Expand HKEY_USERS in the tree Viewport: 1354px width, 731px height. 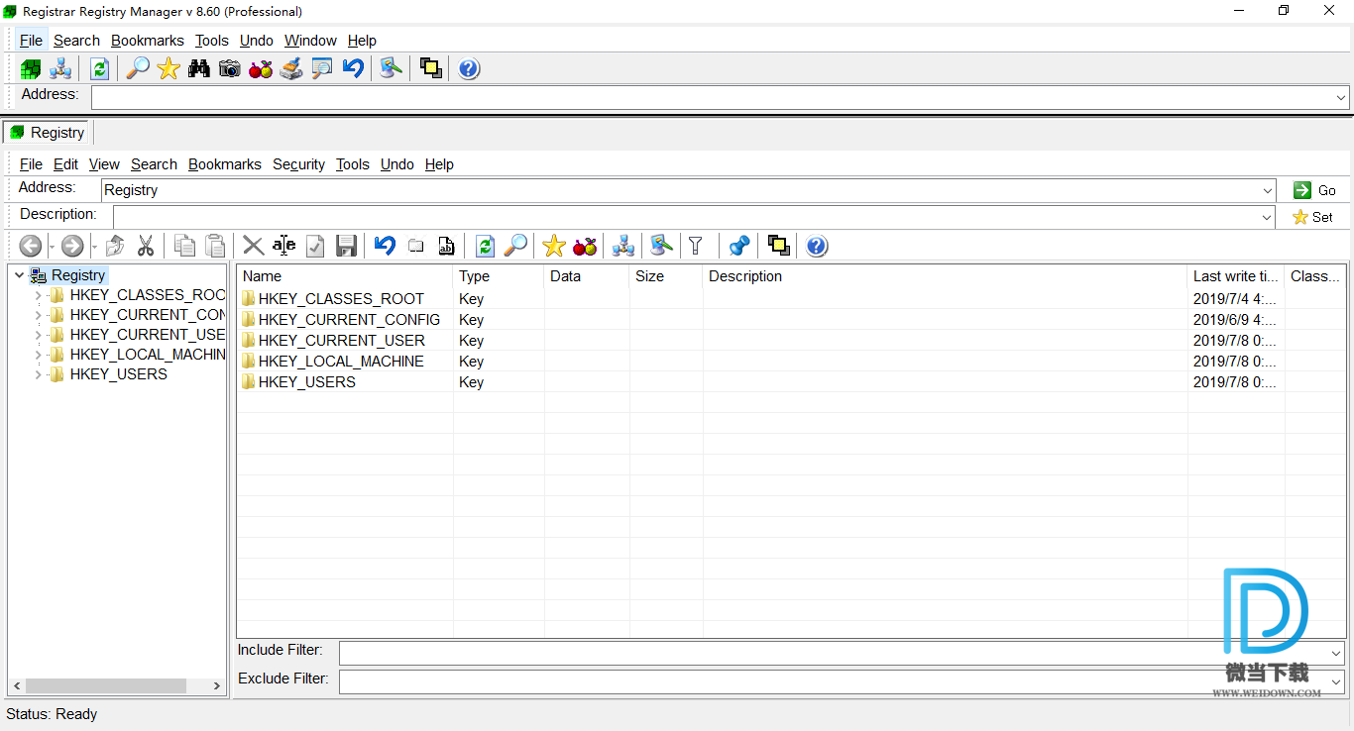39,374
